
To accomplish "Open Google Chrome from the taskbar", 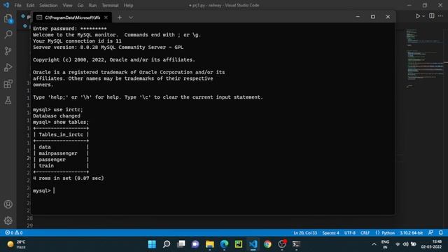I will 267,244.
